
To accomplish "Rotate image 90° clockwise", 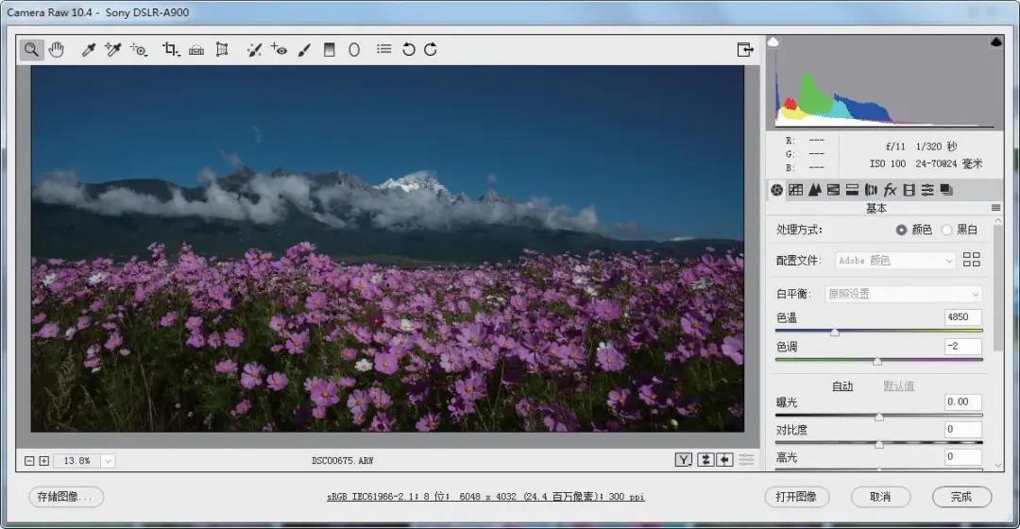I will click(x=431, y=49).
